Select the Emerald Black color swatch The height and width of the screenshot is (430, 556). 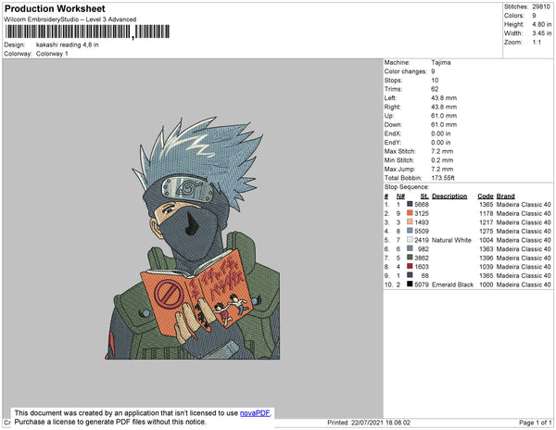pos(410,284)
